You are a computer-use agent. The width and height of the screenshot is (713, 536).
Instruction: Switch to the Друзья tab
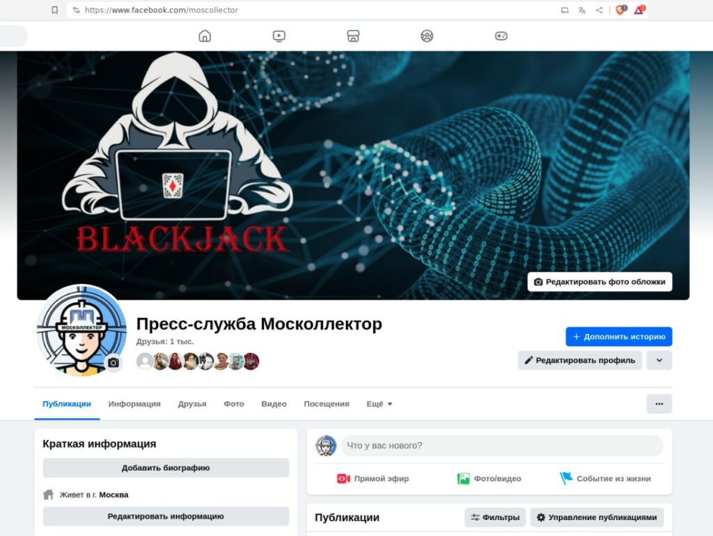(x=192, y=404)
